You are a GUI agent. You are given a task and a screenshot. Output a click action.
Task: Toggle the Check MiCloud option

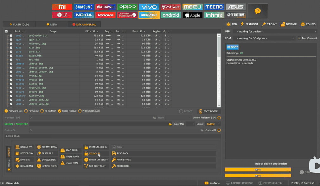(x=67, y=111)
